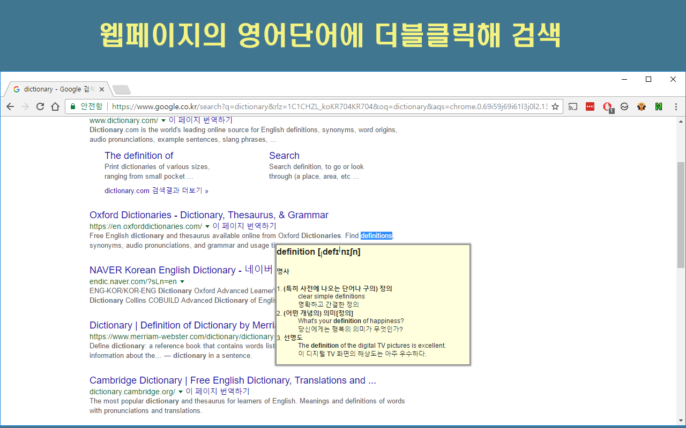This screenshot has height=428, width=686.
Task: Open a new browser tab
Action: pos(121,89)
